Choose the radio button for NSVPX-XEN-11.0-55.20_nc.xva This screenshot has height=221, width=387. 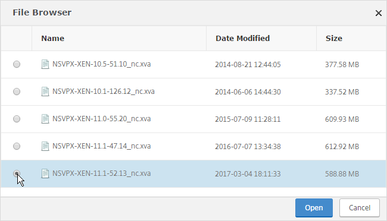pos(17,119)
